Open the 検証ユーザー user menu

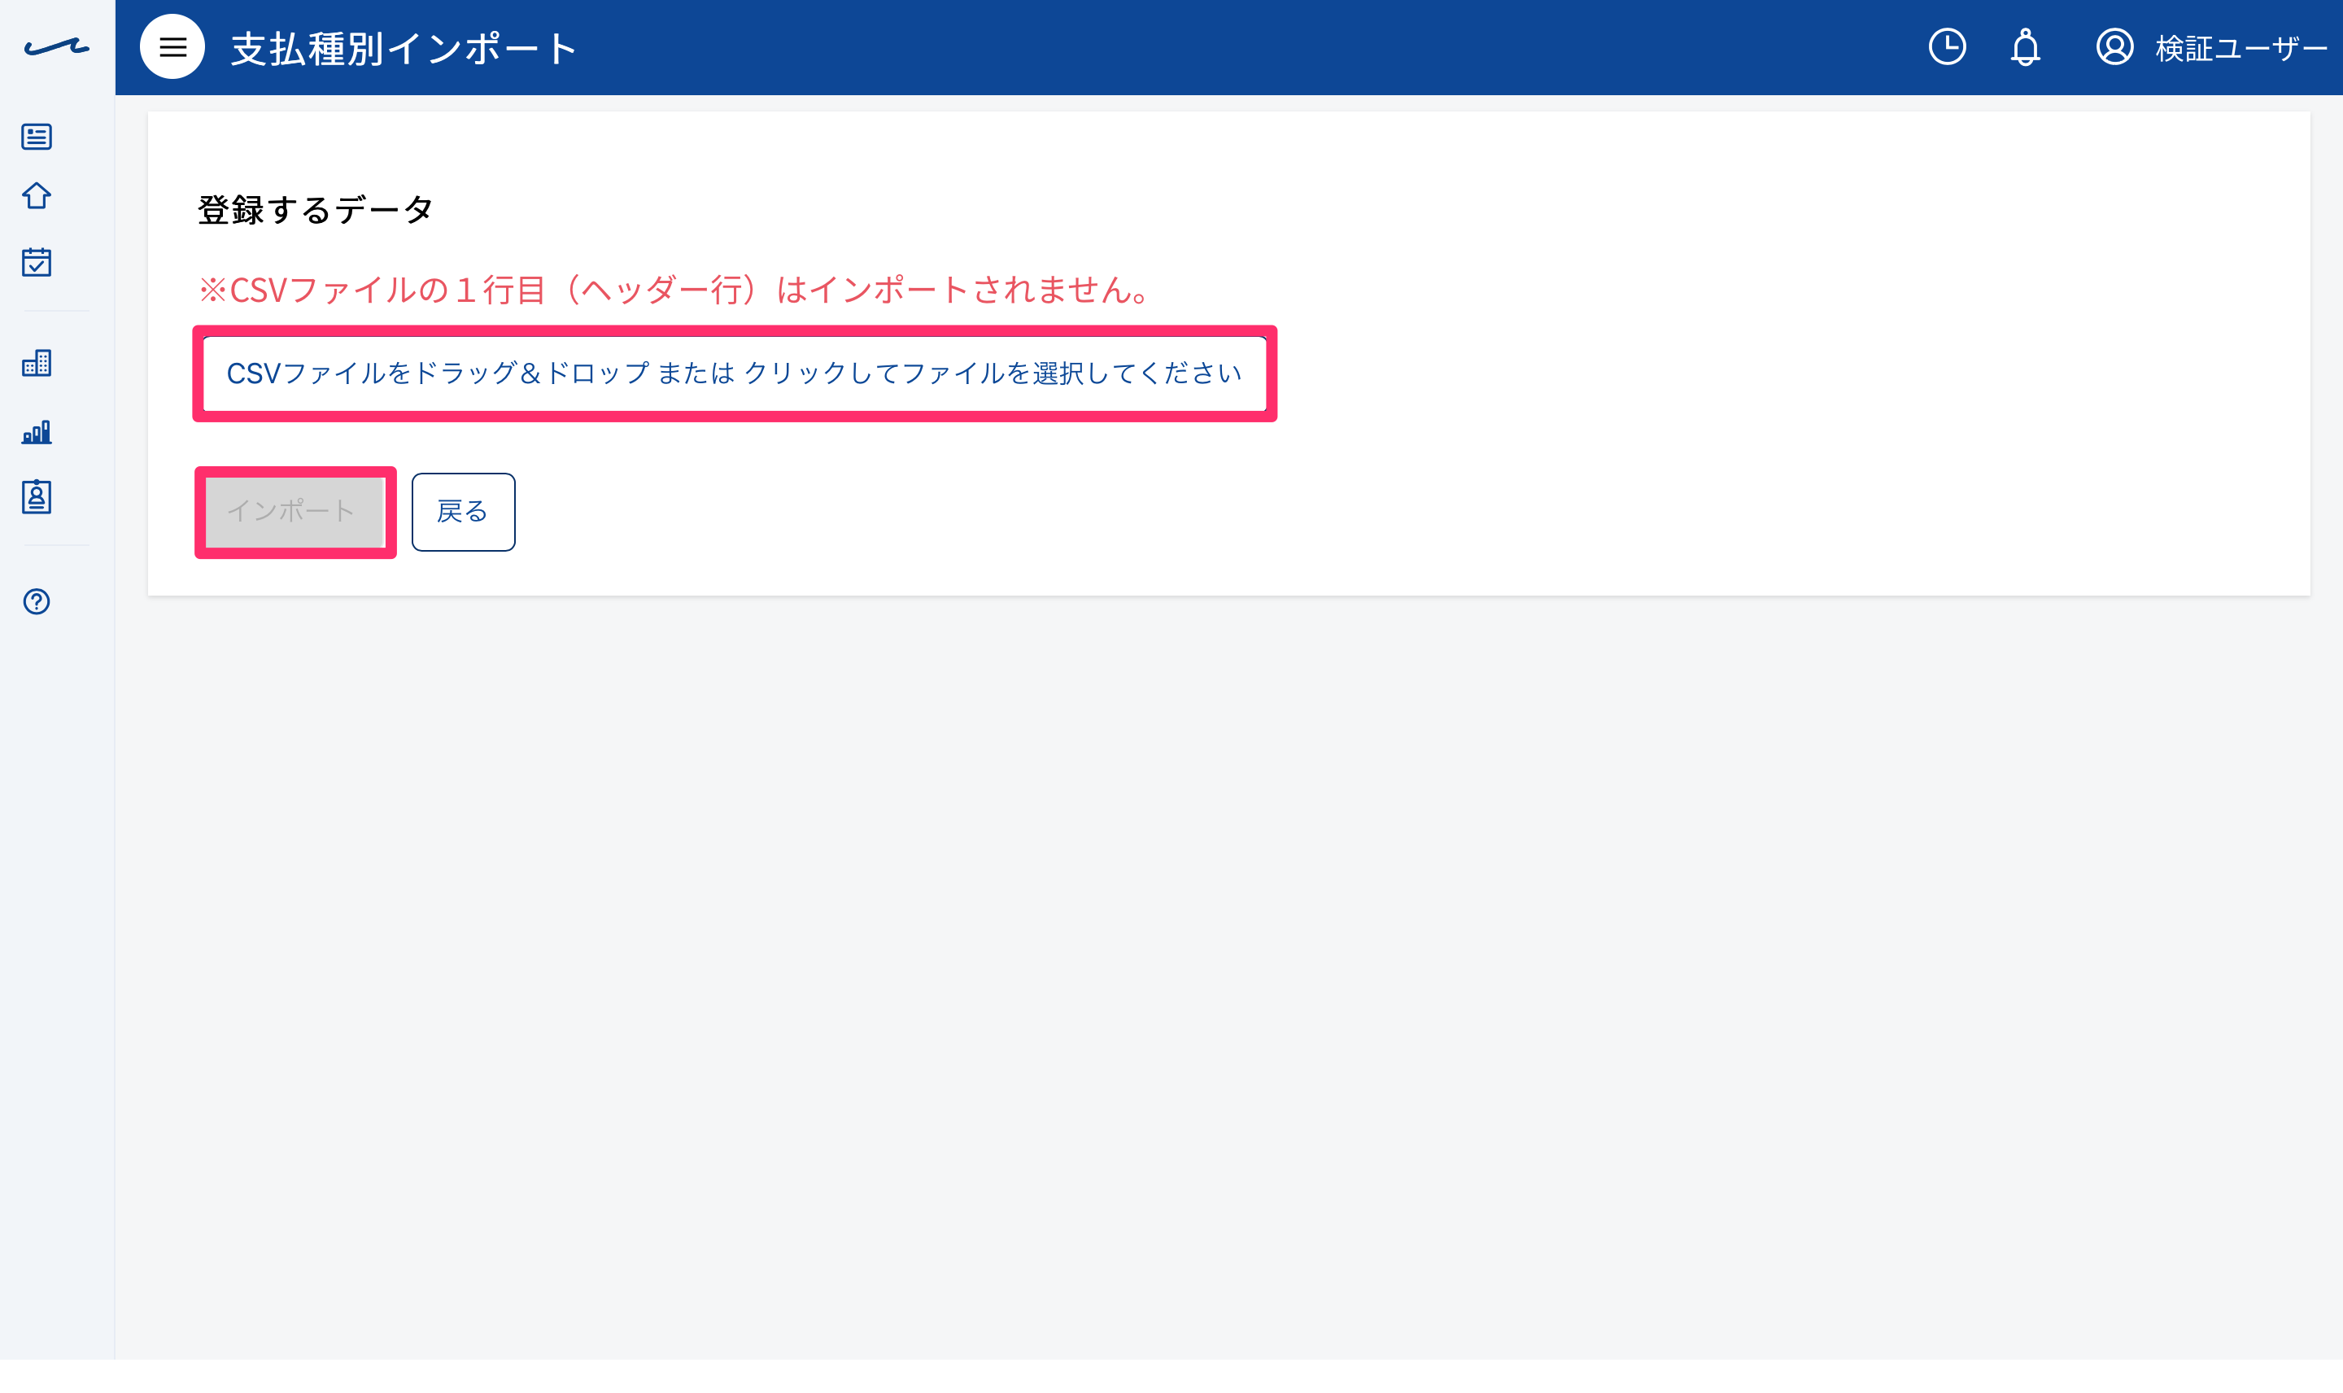pos(2240,49)
